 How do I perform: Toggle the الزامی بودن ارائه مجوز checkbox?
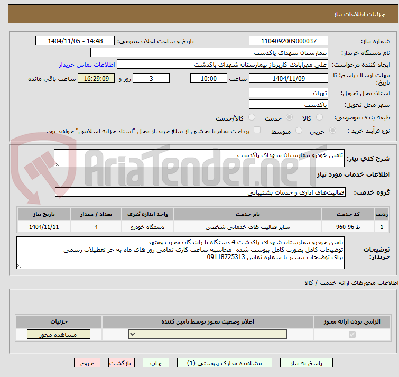tap(352, 334)
